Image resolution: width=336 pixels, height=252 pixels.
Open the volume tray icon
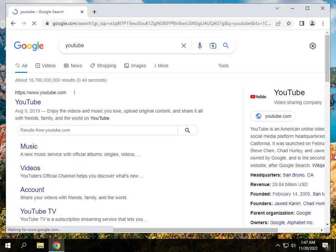(x=293, y=245)
